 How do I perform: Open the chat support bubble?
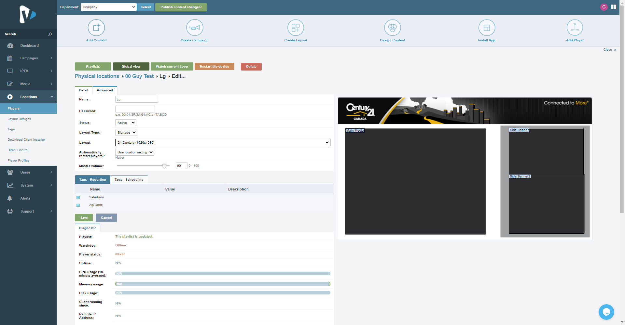click(x=606, y=312)
